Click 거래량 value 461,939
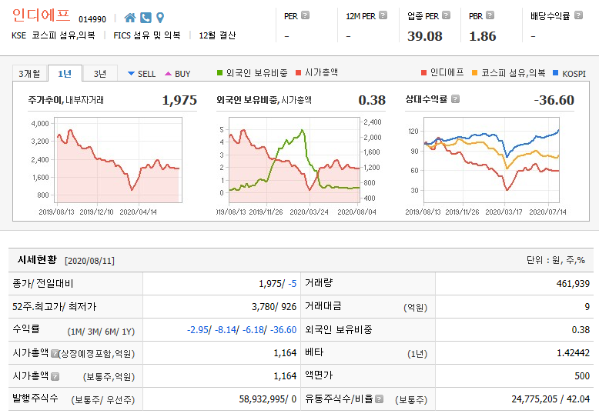Viewport: 599px width, 417px height. tap(573, 284)
